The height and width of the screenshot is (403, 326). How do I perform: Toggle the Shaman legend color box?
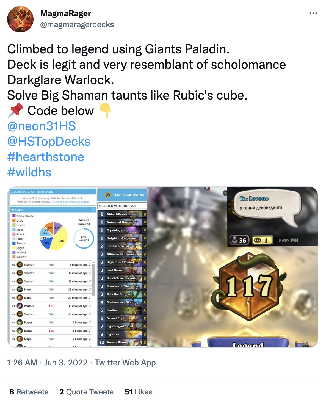click(x=14, y=243)
